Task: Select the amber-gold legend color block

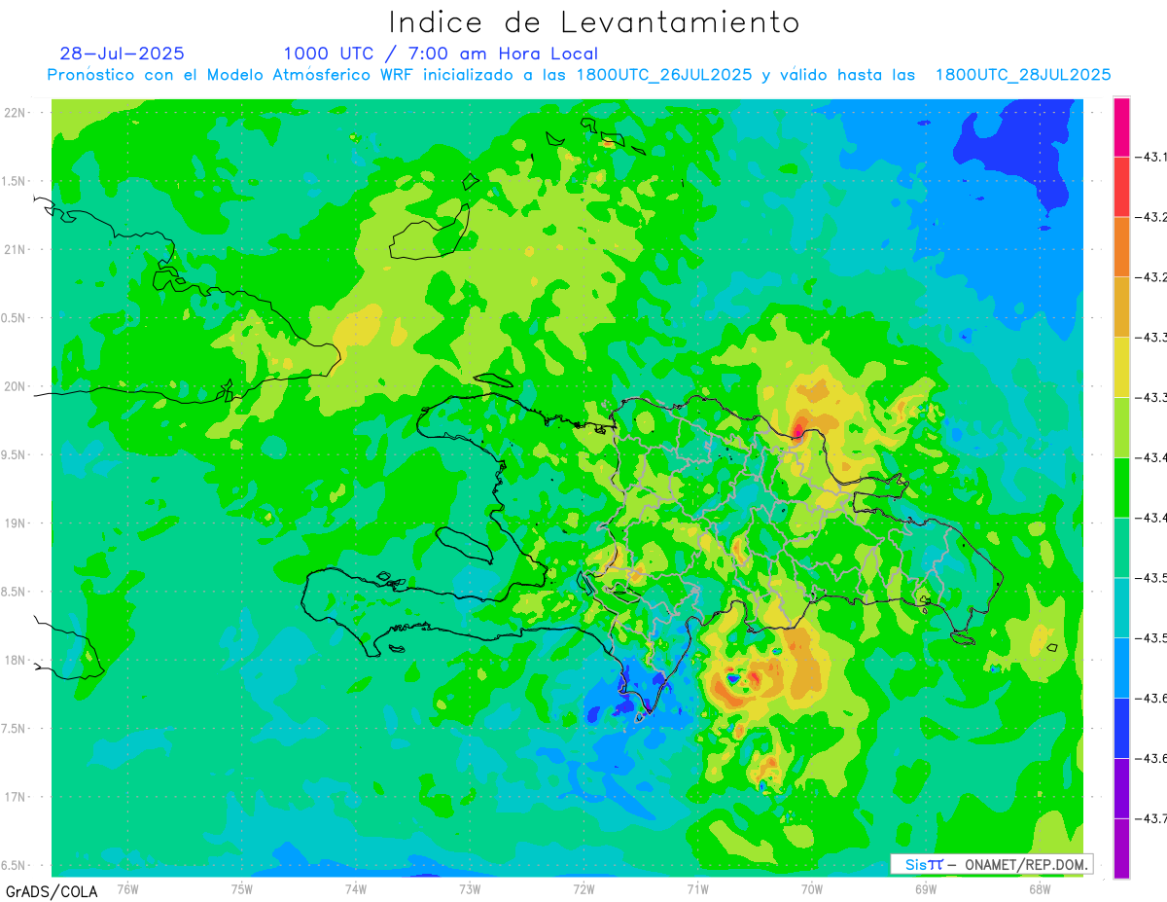Action: [x=1121, y=307]
